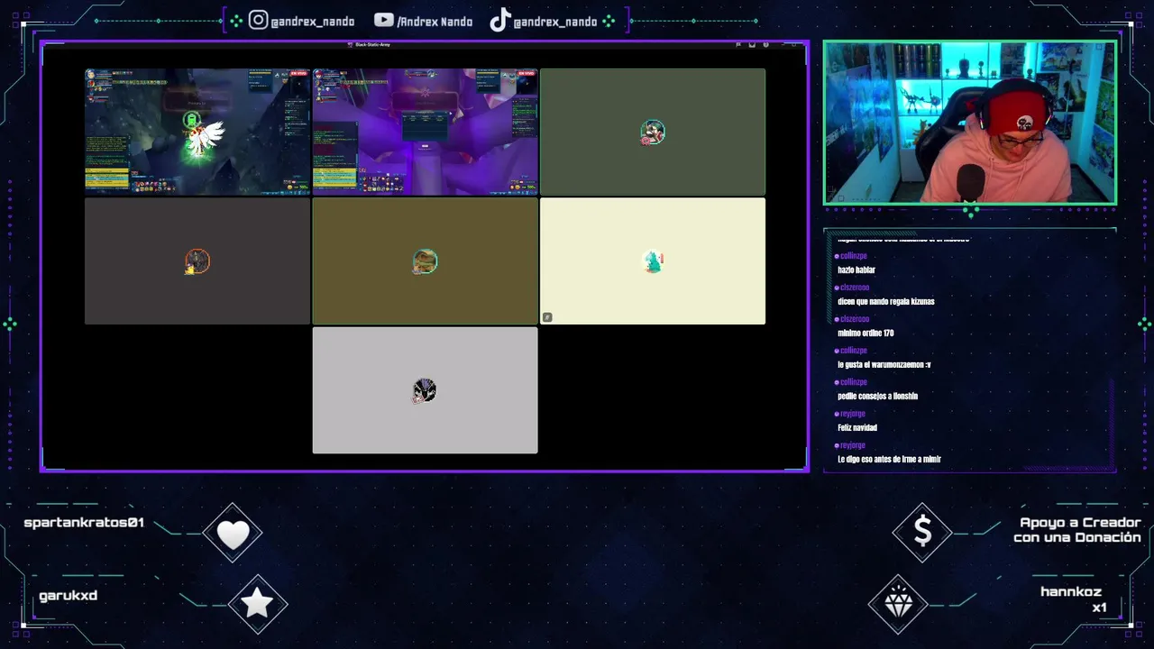Click the small status icon in cream tile corner

point(547,317)
